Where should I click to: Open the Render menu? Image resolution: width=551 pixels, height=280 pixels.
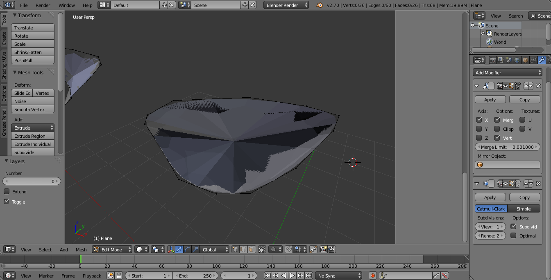tap(43, 5)
